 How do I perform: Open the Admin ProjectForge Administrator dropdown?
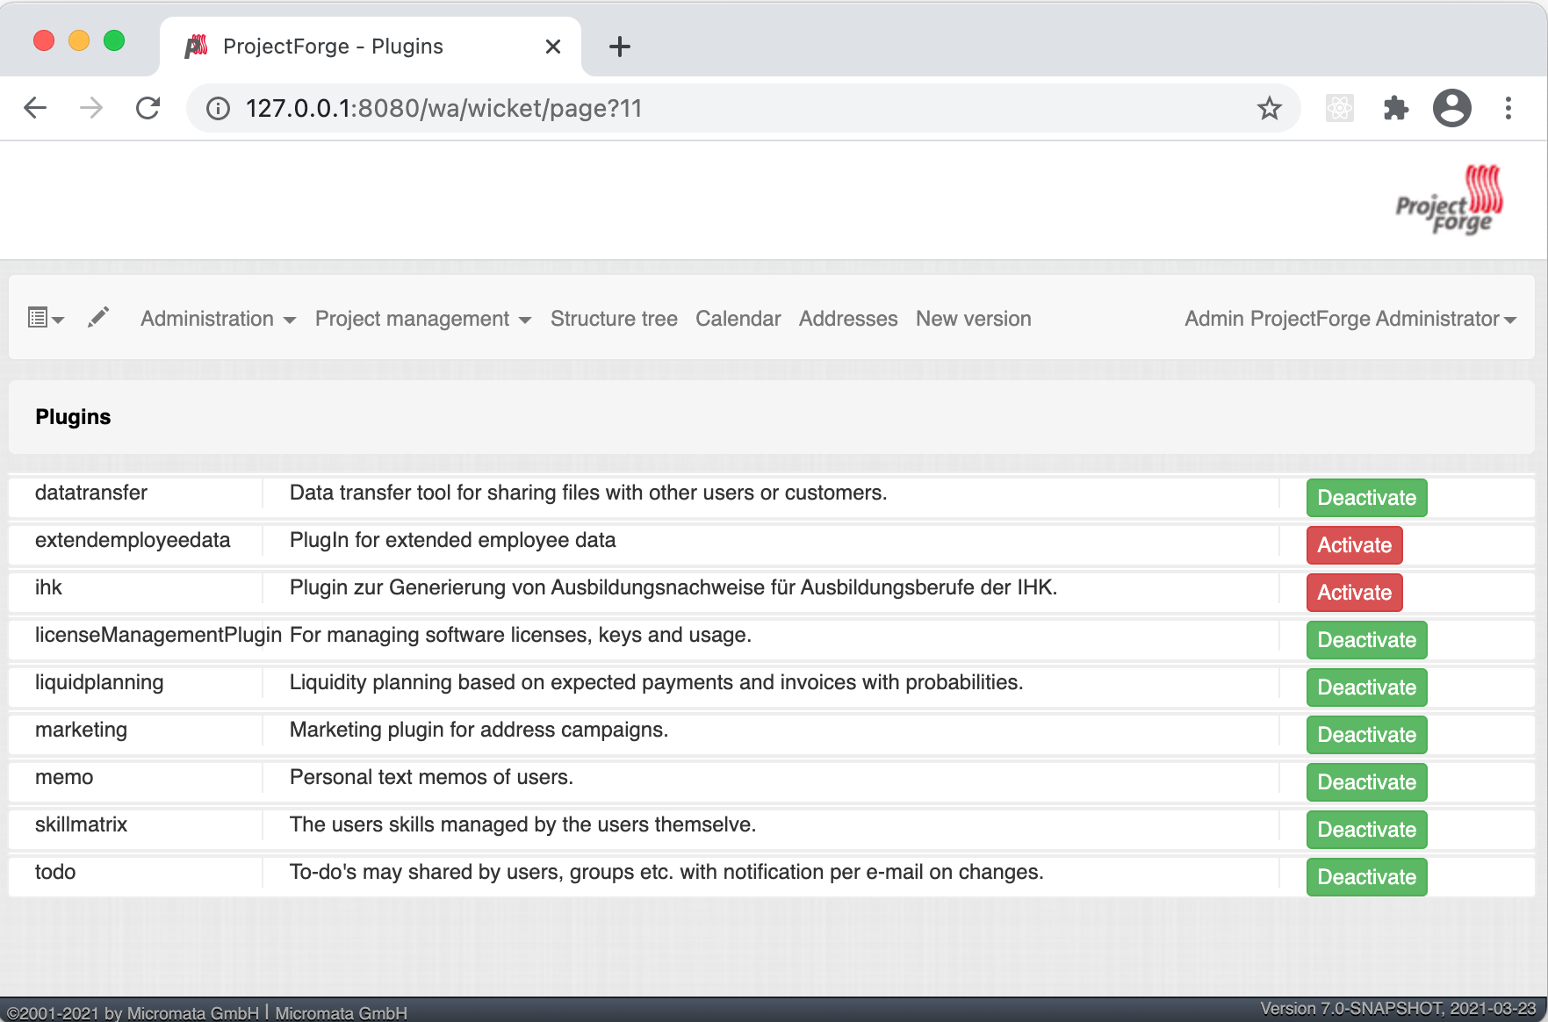pyautogui.click(x=1350, y=319)
